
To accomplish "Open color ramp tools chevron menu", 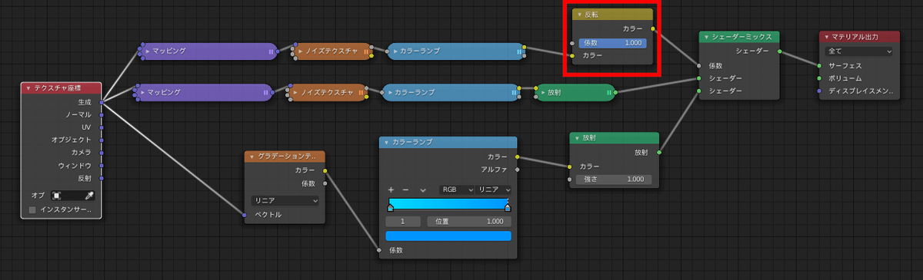I will [422, 189].
